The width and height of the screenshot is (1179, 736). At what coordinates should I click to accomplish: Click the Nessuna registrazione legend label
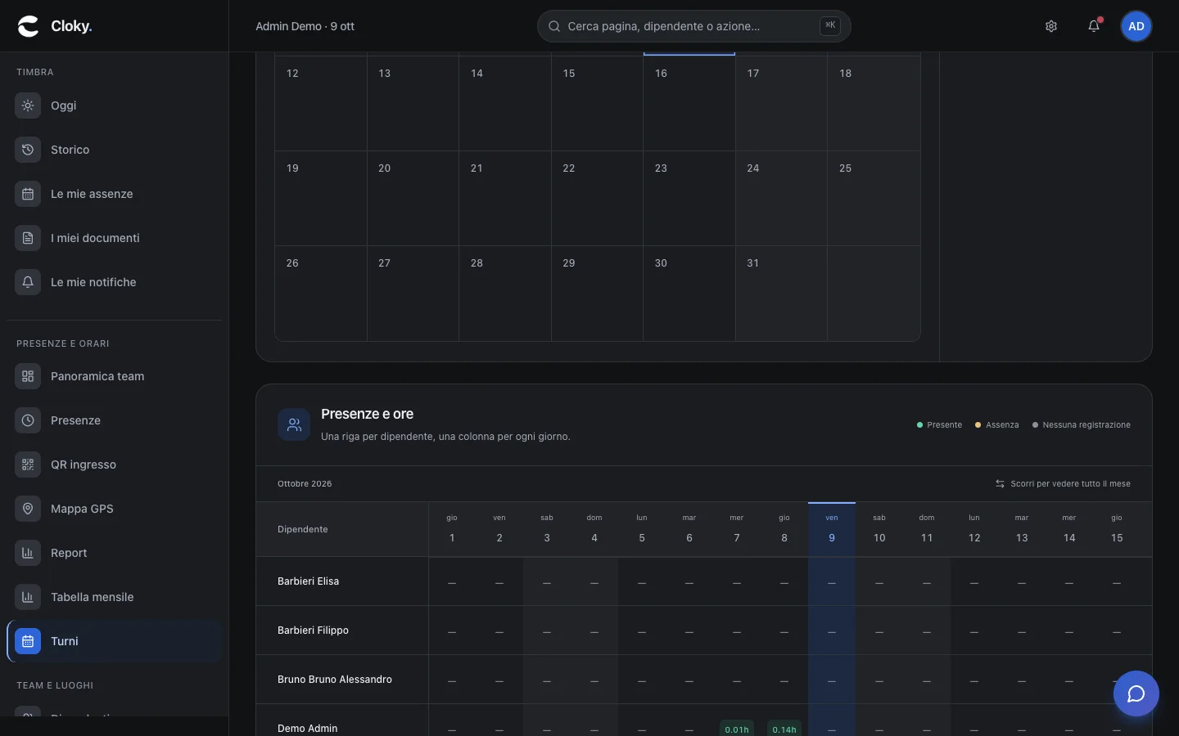(x=1086, y=425)
